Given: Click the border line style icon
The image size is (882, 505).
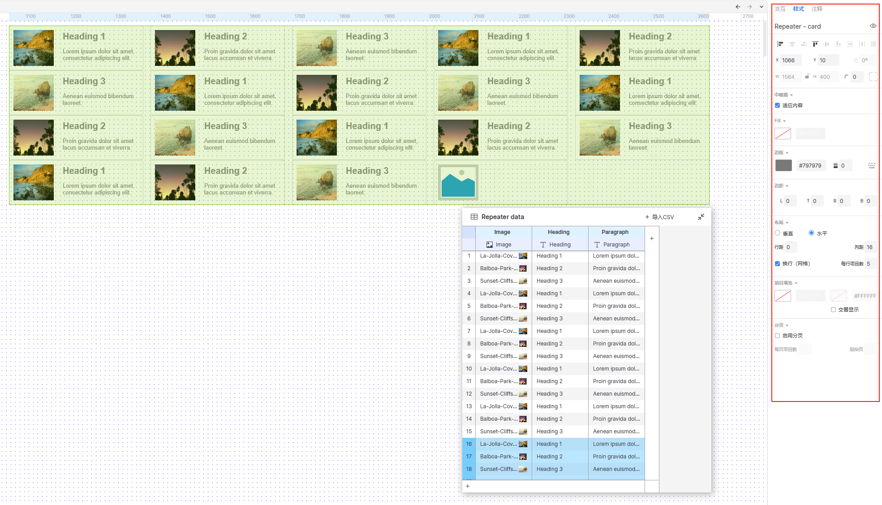Looking at the screenshot, I should coord(871,165).
